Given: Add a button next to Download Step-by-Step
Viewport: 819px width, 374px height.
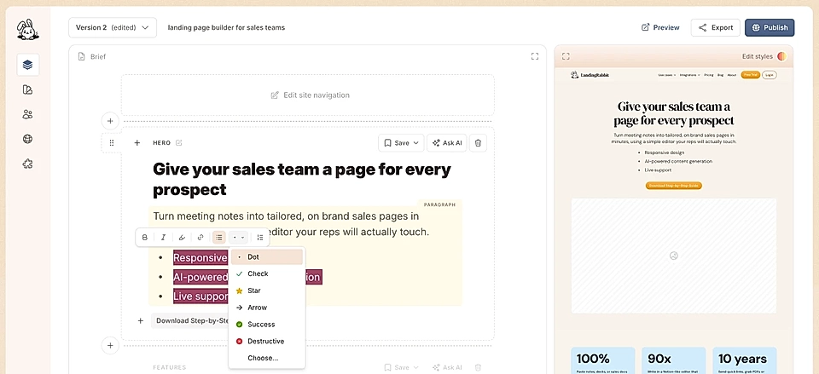Looking at the screenshot, I should pos(141,321).
